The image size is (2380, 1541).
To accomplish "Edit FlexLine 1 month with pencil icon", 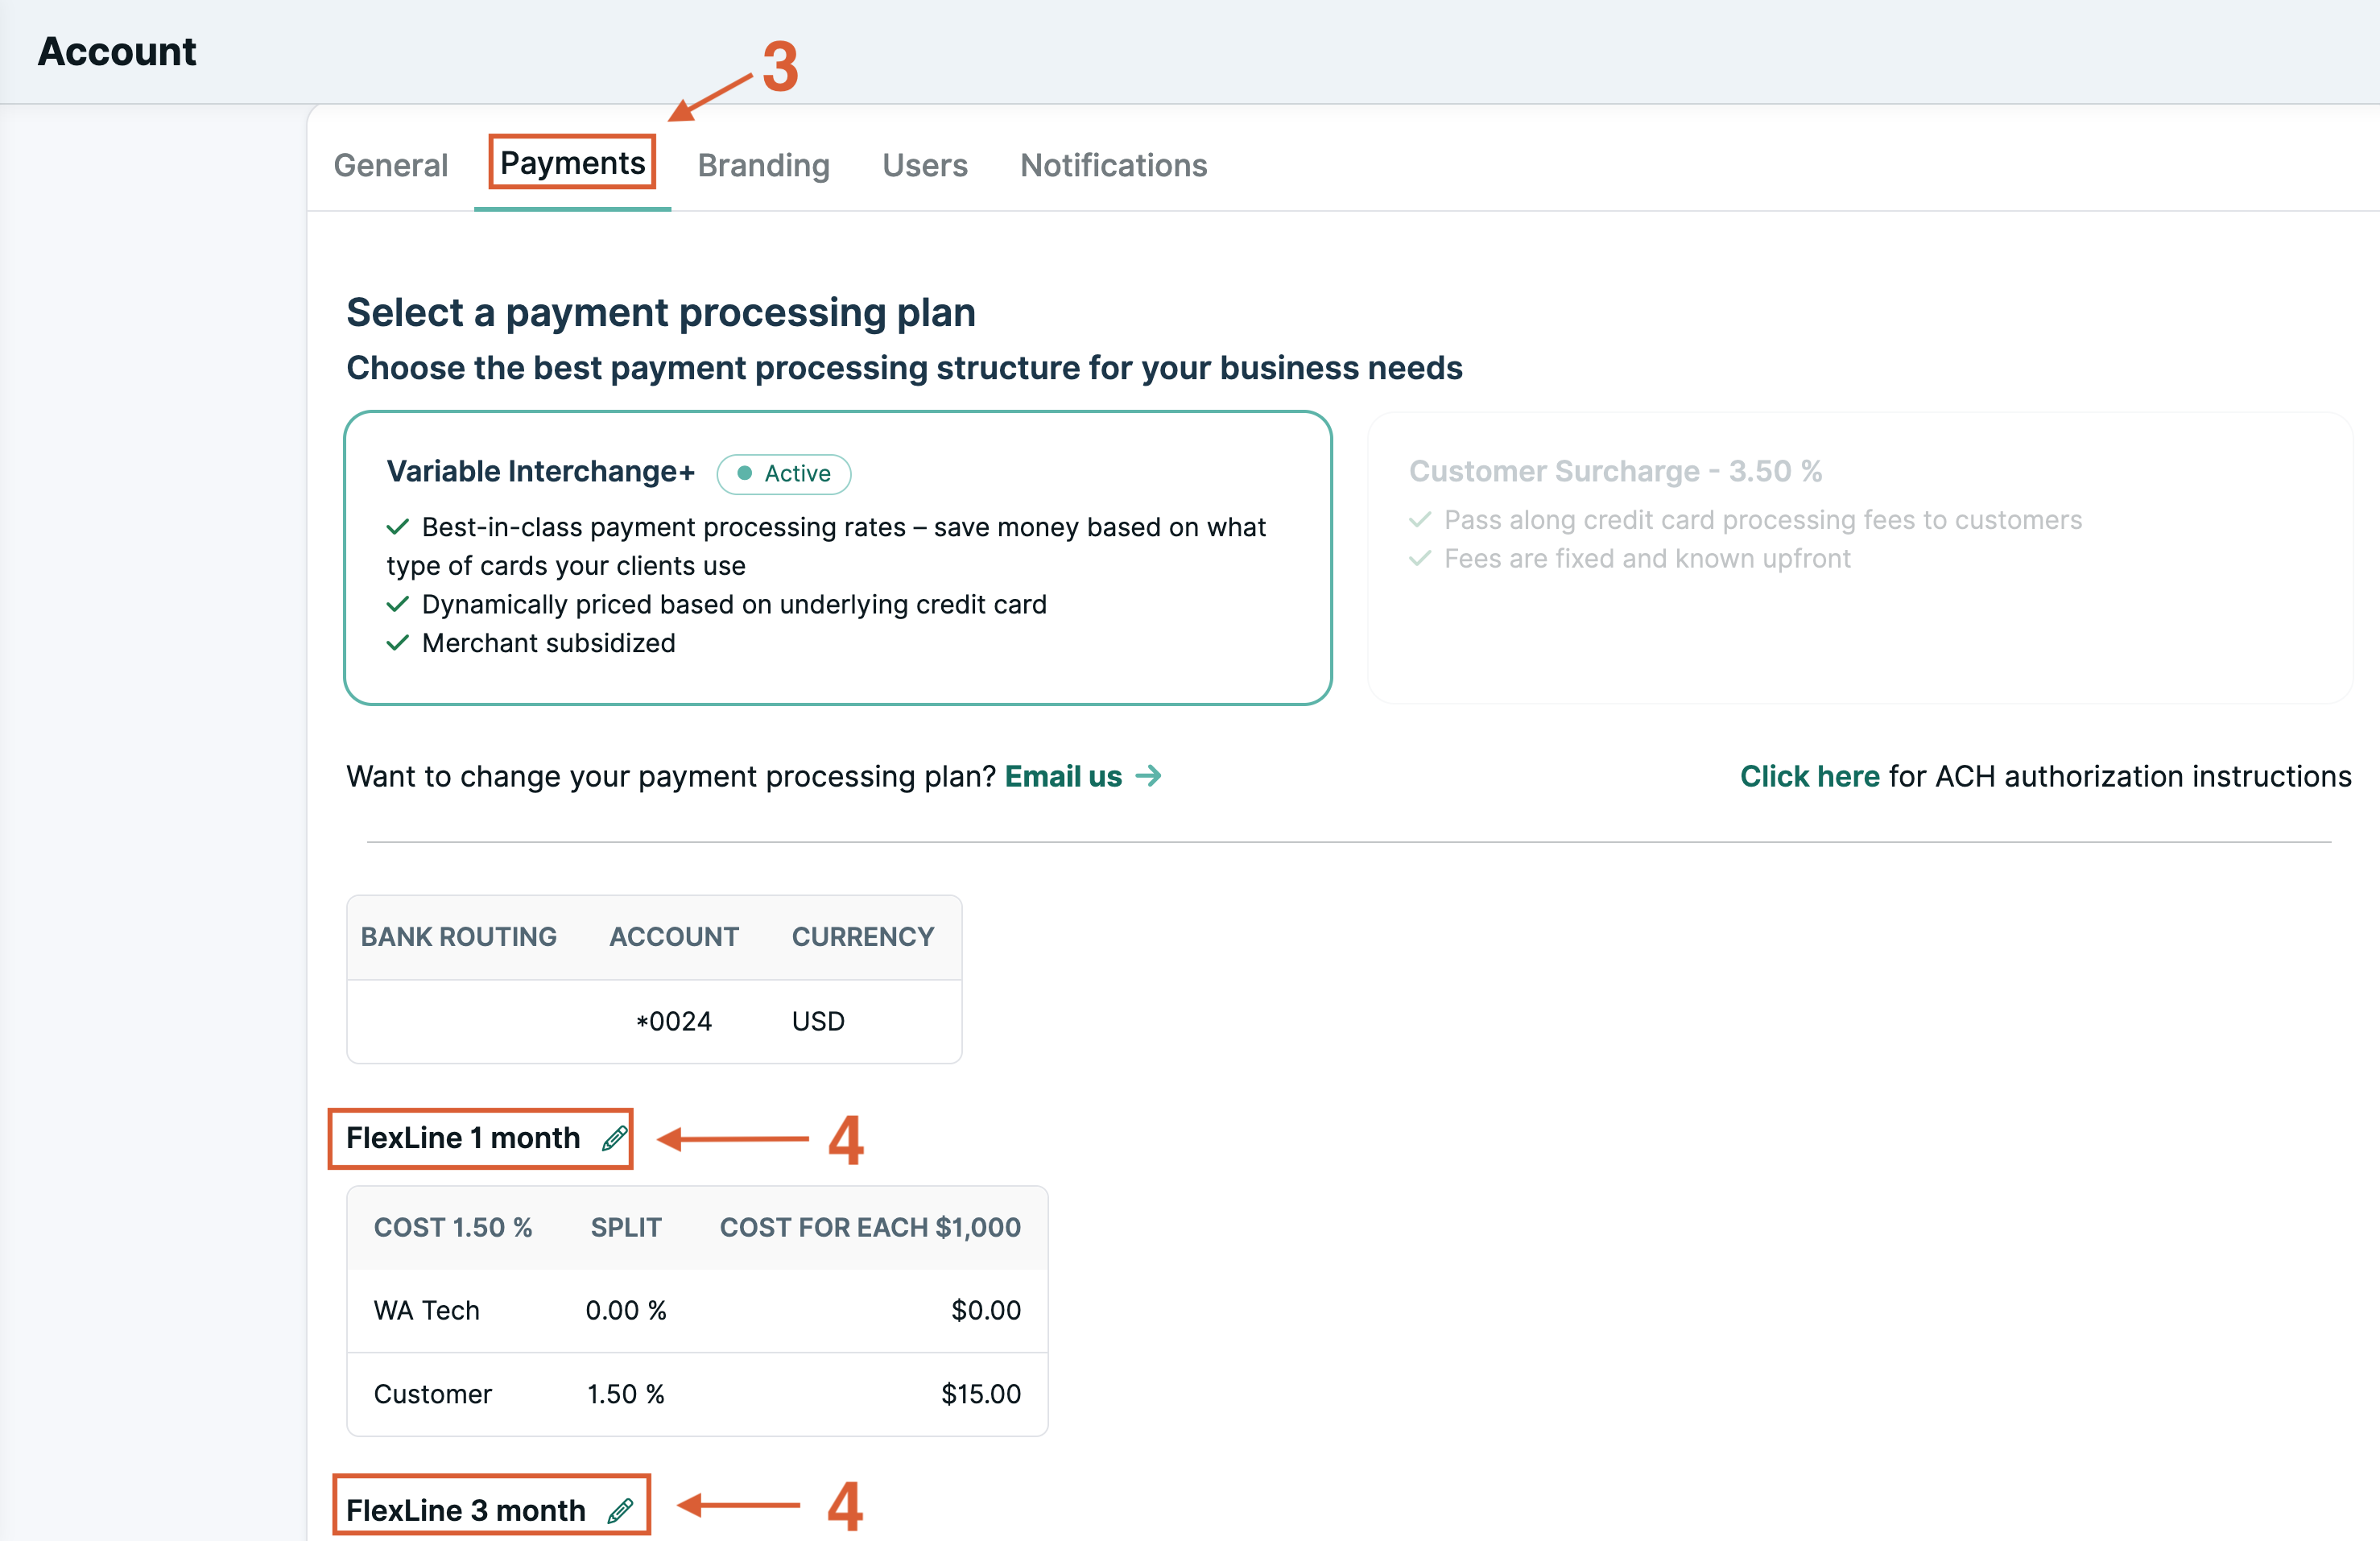I will tap(615, 1138).
